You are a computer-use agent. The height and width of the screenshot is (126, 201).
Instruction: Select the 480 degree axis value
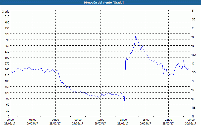click(x=7, y=22)
